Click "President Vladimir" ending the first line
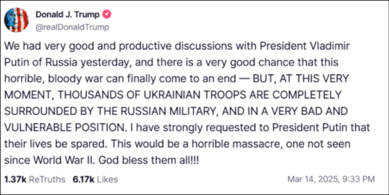 (x=313, y=47)
